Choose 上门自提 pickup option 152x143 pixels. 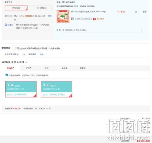click(40, 8)
